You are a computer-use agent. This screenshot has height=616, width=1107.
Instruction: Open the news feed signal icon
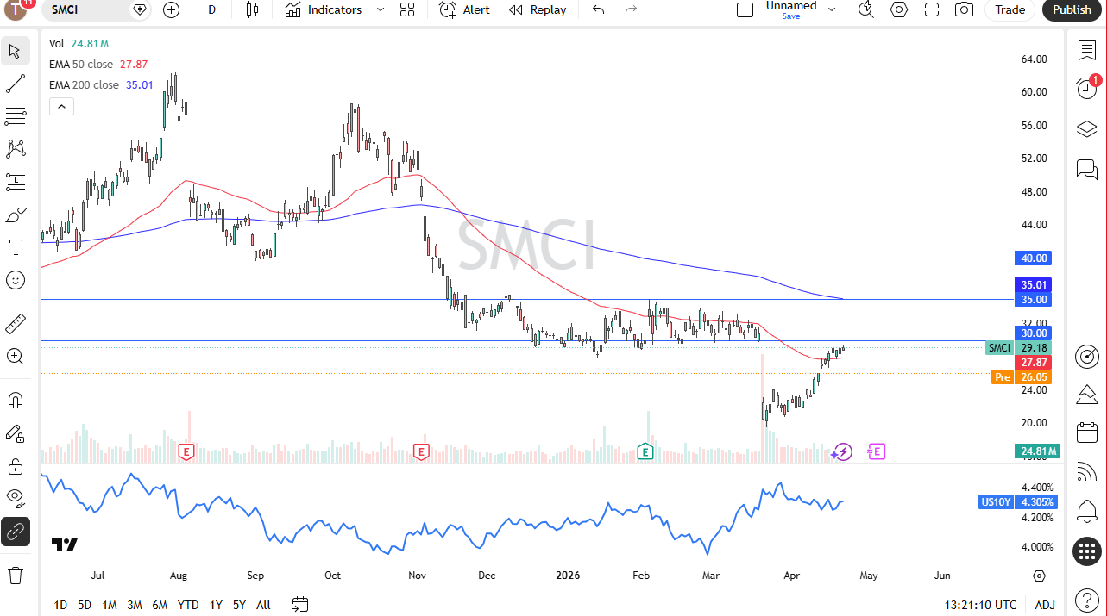1087,472
